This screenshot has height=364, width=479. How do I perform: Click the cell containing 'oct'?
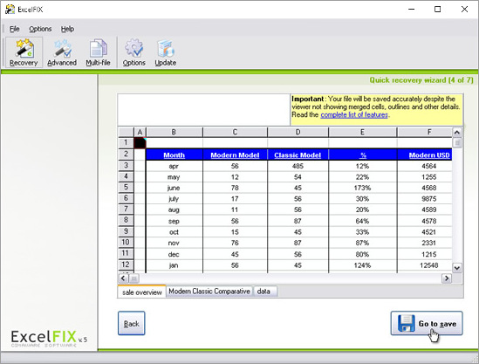(x=174, y=232)
